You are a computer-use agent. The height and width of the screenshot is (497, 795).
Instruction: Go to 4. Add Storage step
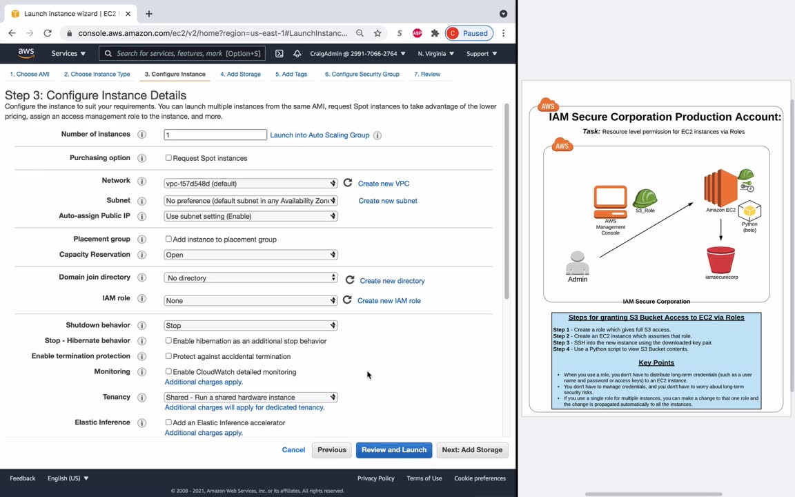coord(240,74)
